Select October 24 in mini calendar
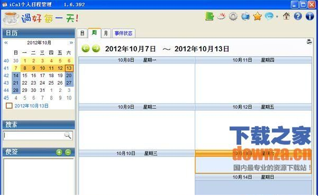The height and width of the screenshot is (196, 319). [42, 83]
